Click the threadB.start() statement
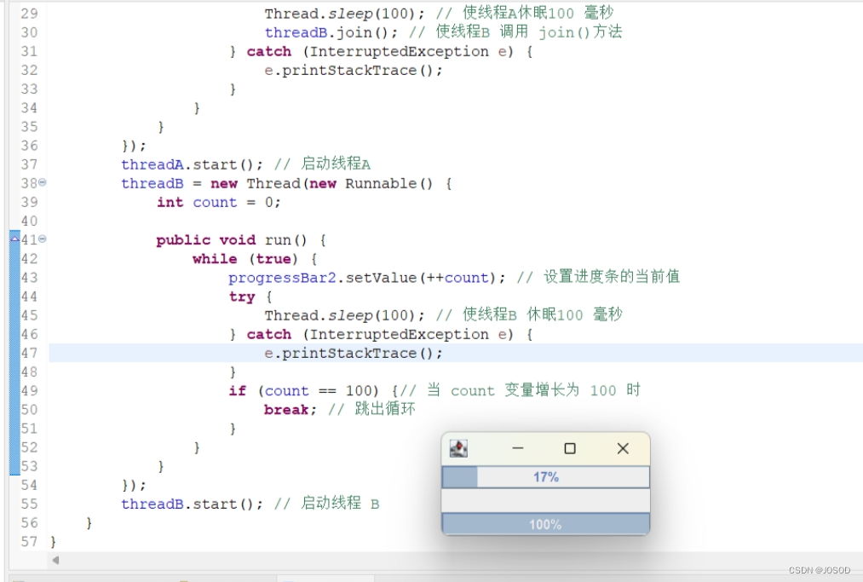 [192, 504]
